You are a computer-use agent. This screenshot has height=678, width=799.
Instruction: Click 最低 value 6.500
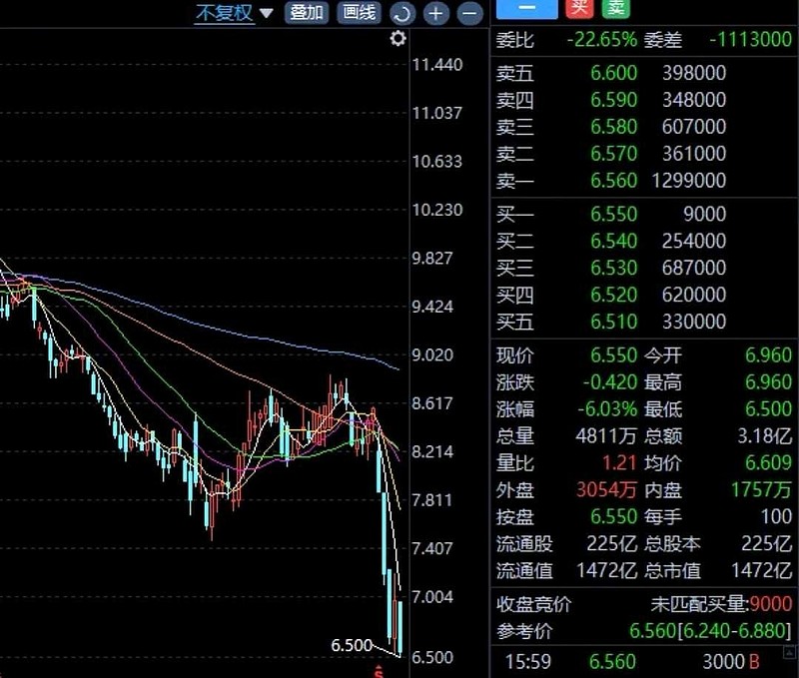(768, 409)
